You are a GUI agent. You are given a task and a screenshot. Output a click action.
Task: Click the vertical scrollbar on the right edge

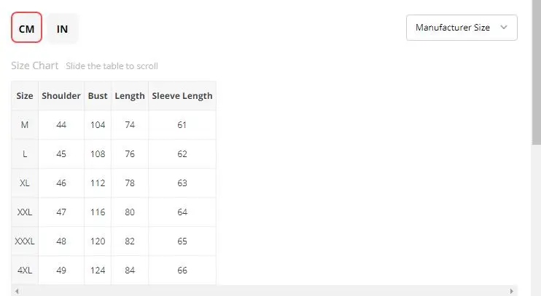point(536,73)
